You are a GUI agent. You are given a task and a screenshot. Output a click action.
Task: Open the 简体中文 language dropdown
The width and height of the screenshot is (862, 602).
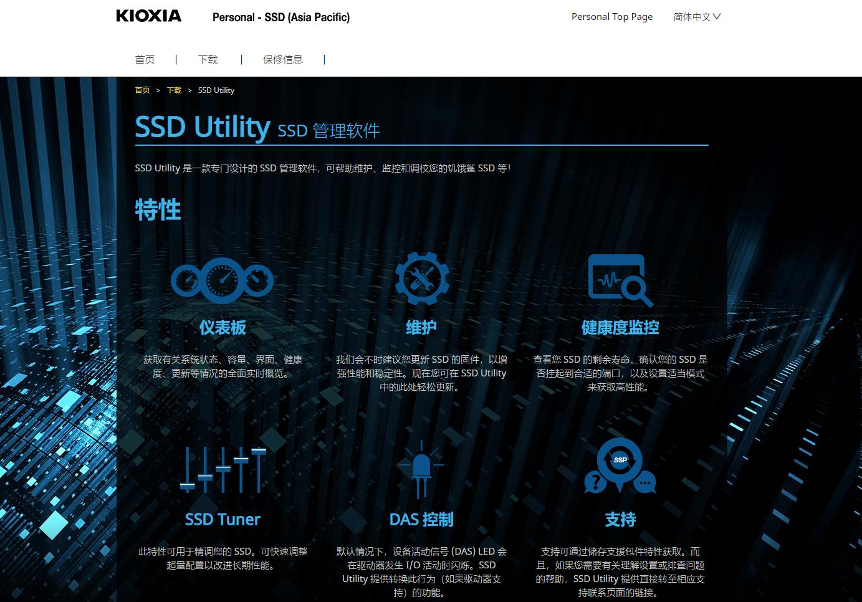coord(697,17)
